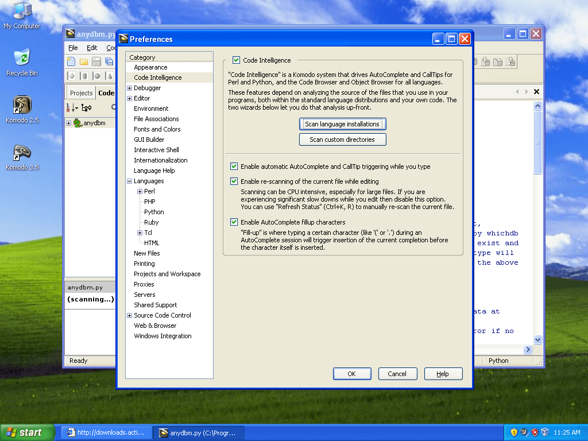Click the Open File folder icon in Komodo
Image resolution: width=588 pixels, height=441 pixels.
(x=84, y=61)
